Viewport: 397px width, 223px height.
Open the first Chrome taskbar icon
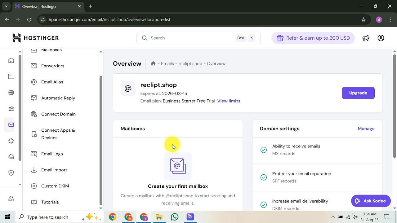click(x=113, y=217)
